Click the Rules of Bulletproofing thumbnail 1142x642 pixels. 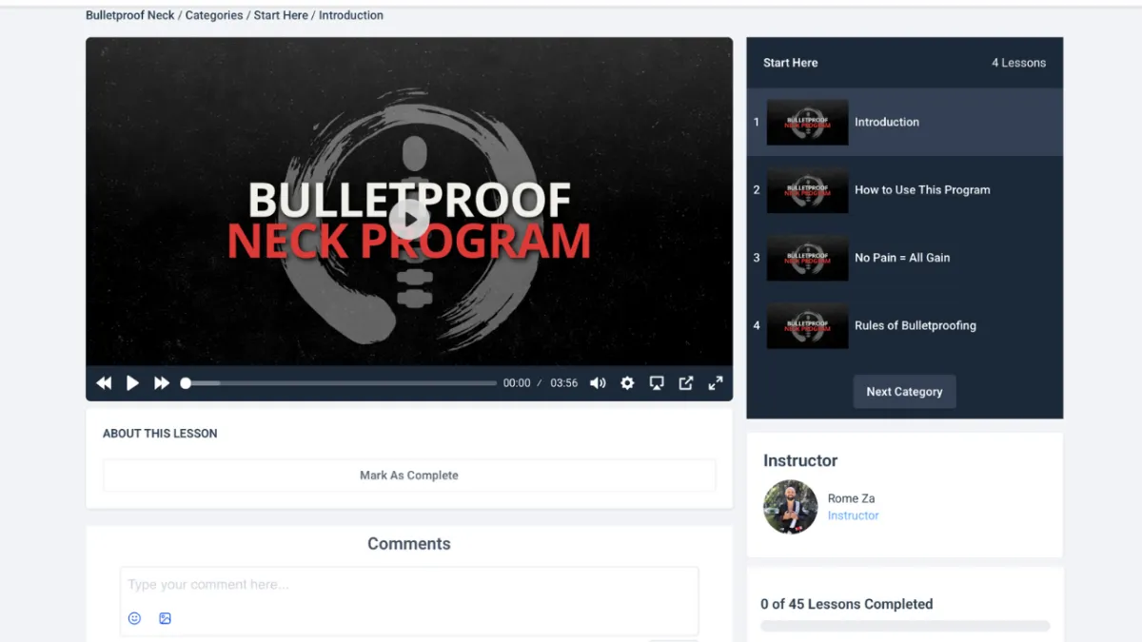807,325
